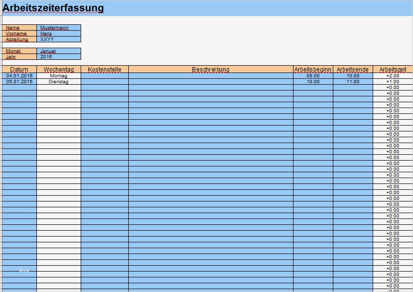This screenshot has width=413, height=292.
Task: Edit the Mustermann name field
Action: (59, 27)
